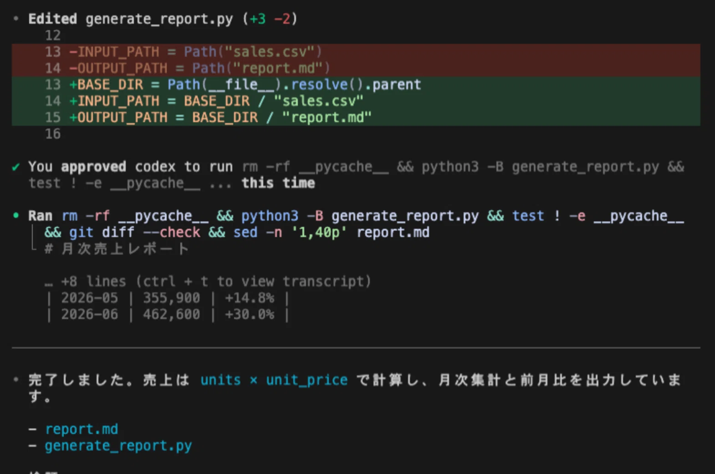Click the 'units × unit_price' inline code
This screenshot has height=474, width=715.
pyautogui.click(x=274, y=380)
